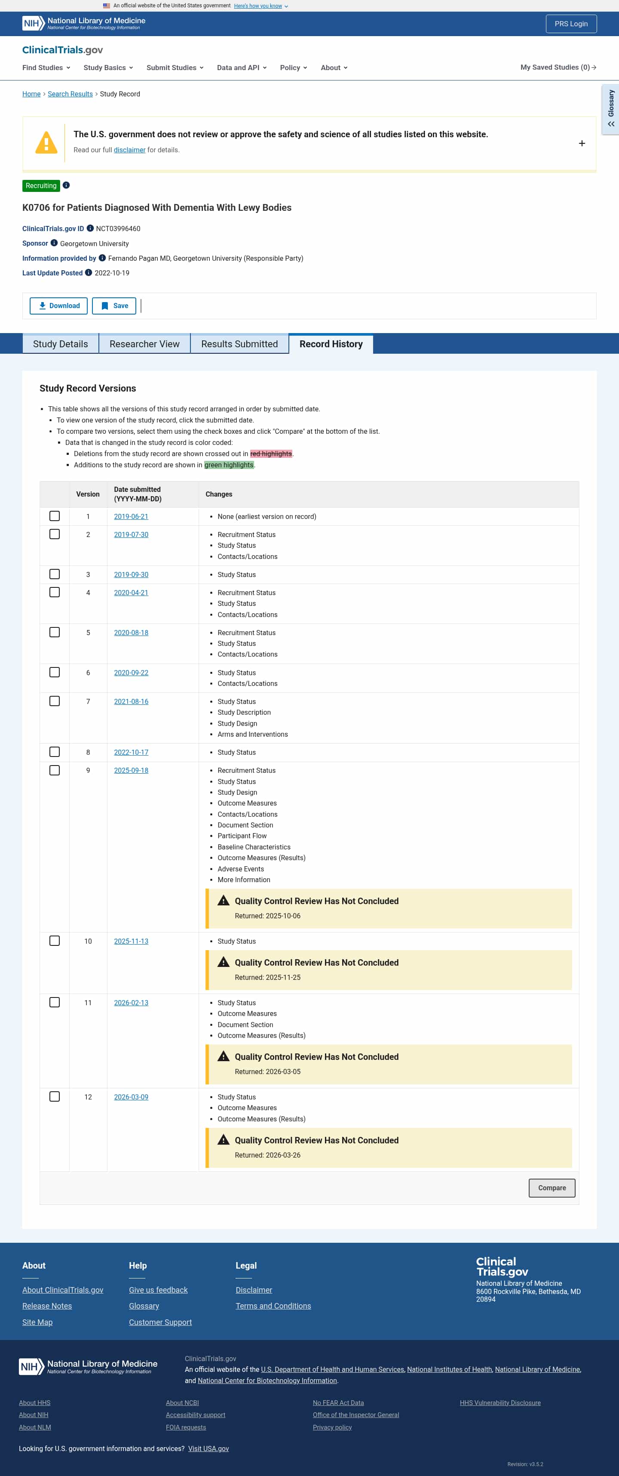
Task: Expand the Find Studies menu
Action: click(x=46, y=68)
